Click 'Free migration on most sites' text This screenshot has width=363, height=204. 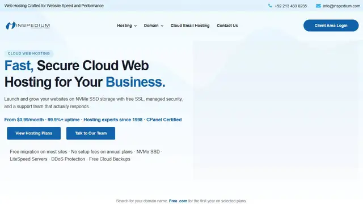point(39,152)
